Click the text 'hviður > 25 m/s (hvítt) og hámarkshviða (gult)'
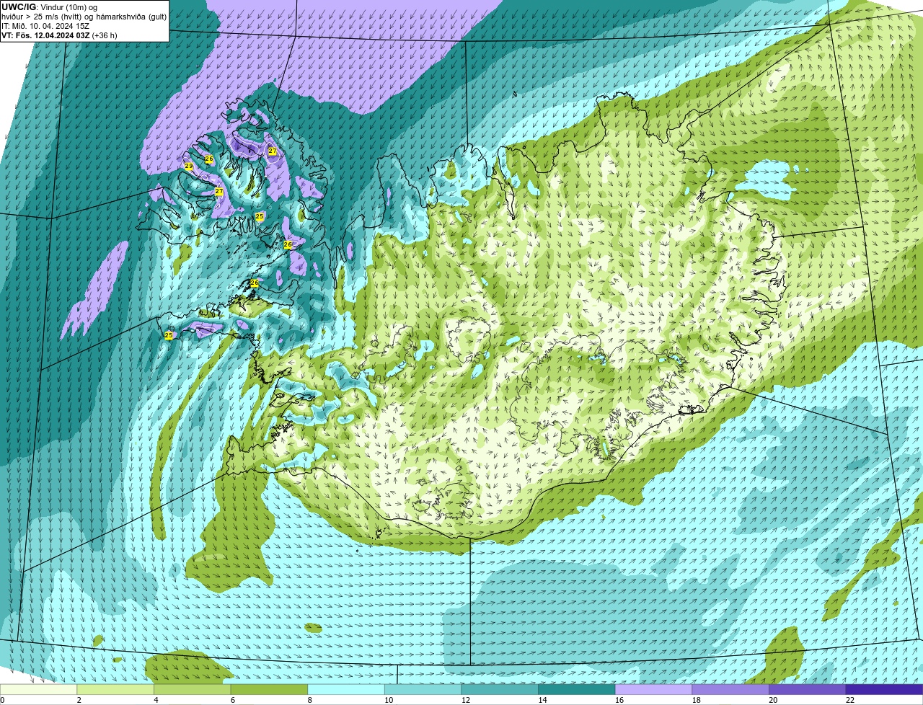923x705 pixels. tap(84, 17)
